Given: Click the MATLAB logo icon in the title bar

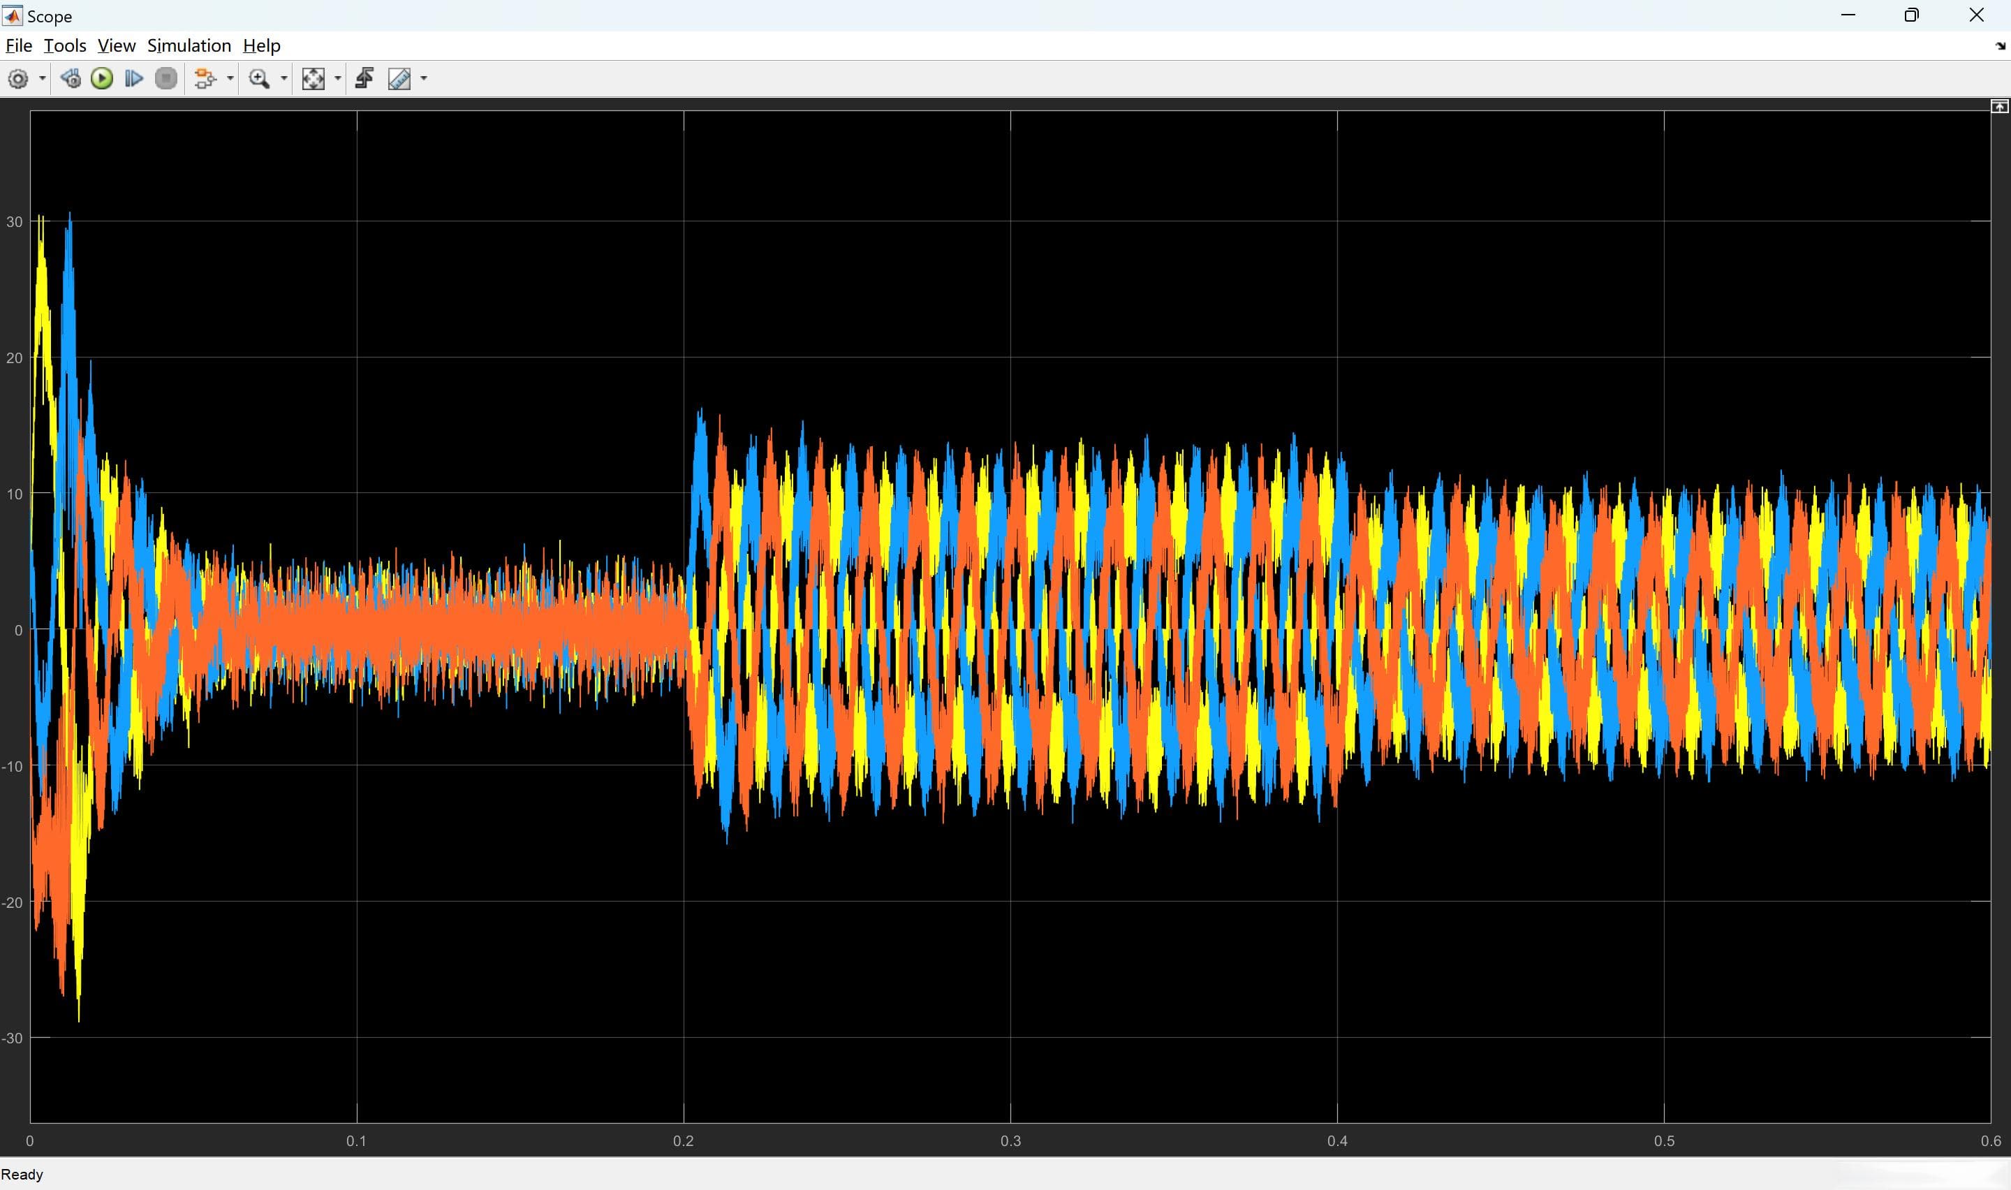Looking at the screenshot, I should pos(13,15).
